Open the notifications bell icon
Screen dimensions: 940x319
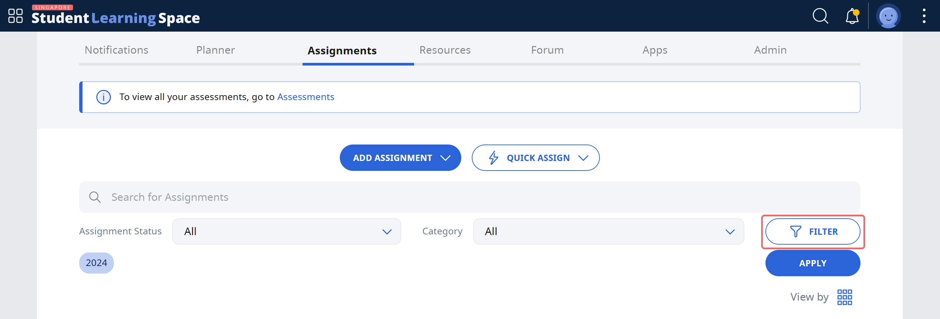point(852,16)
